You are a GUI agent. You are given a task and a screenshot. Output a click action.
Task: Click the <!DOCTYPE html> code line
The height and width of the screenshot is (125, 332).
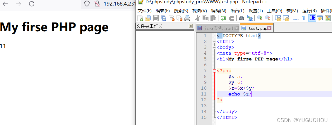[239, 36]
